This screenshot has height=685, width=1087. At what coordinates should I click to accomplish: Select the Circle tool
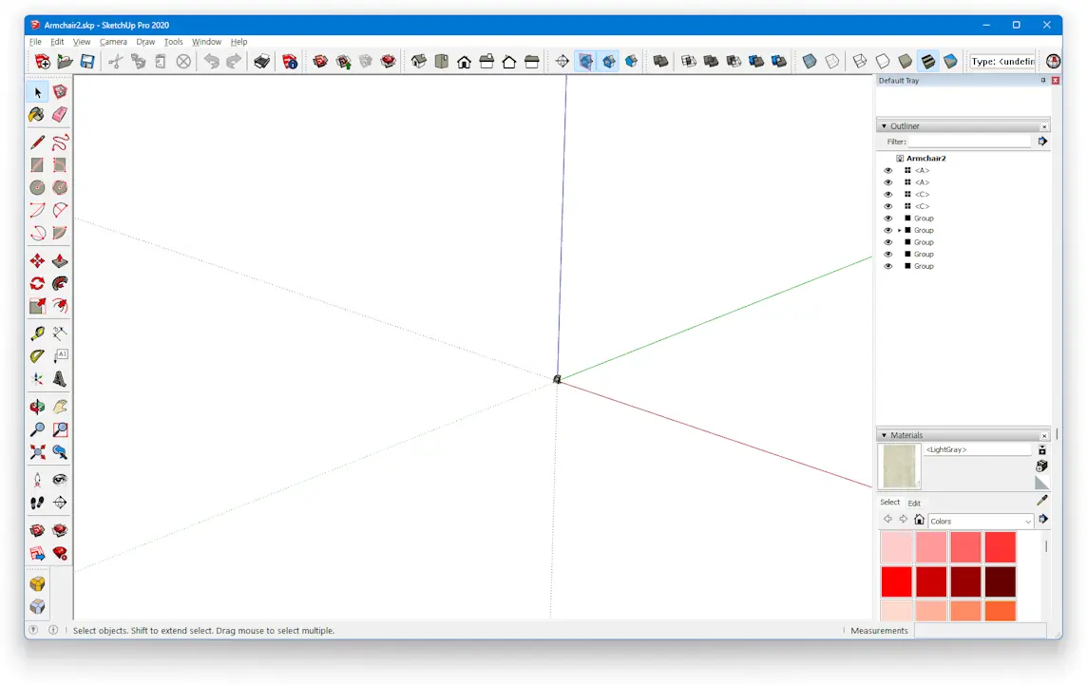[x=37, y=188]
